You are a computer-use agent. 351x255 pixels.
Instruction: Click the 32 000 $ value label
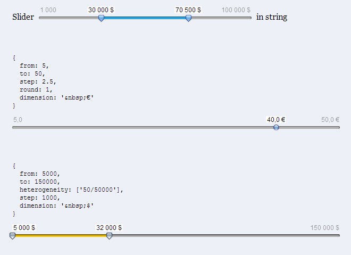[109, 227]
